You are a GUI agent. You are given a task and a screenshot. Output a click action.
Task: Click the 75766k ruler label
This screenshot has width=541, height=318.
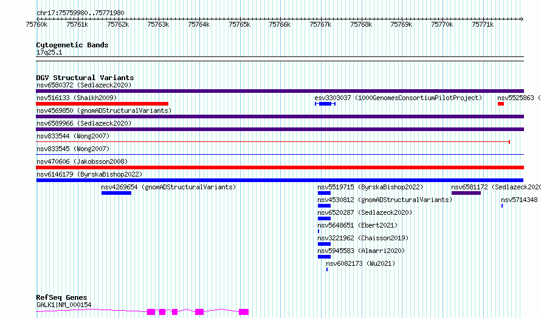pyautogui.click(x=280, y=24)
